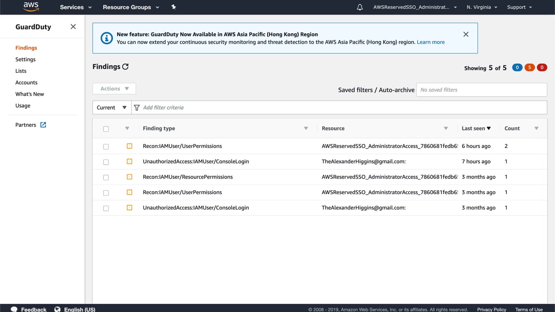Follow the Learn more link

click(431, 42)
